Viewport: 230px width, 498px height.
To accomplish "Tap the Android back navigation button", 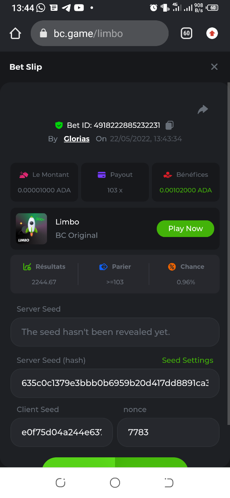I will coord(169,483).
